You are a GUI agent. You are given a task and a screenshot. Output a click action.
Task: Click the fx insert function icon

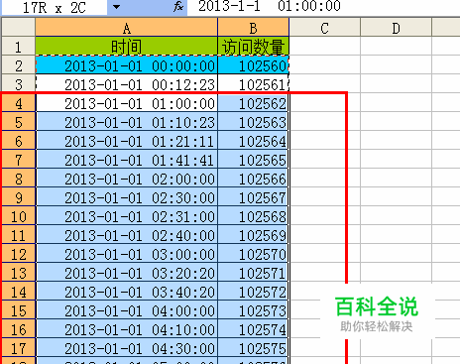[178, 7]
